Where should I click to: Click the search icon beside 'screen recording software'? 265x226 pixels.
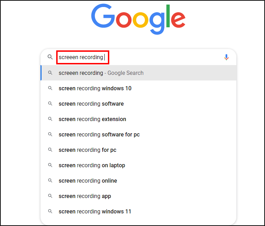point(50,104)
